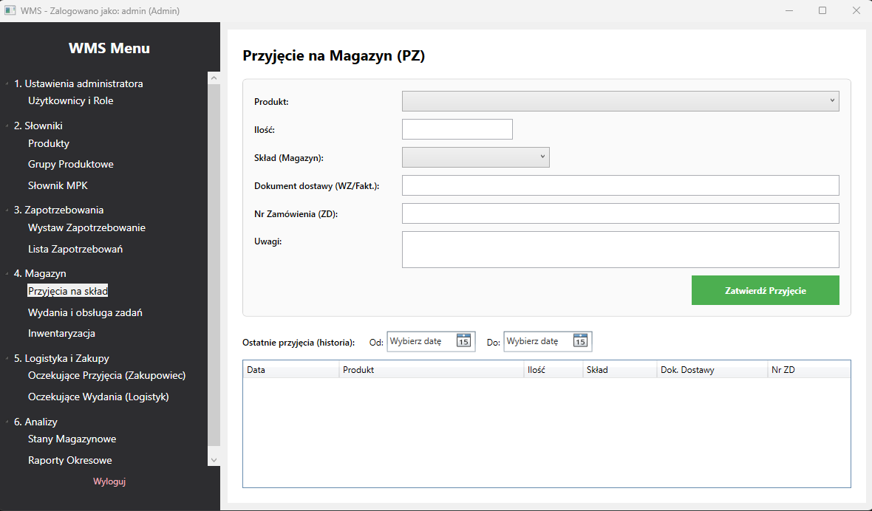Sort by the Produkt column header

[431, 370]
